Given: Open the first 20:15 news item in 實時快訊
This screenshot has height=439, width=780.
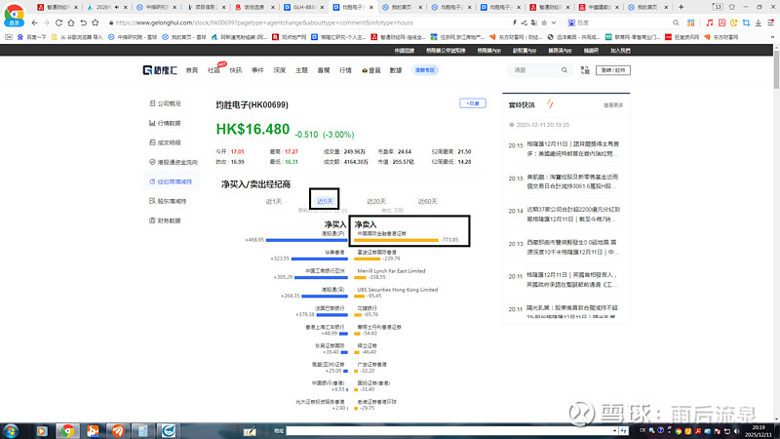Looking at the screenshot, I should point(572,149).
